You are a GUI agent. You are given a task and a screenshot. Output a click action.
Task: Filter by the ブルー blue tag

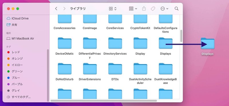[13, 78]
